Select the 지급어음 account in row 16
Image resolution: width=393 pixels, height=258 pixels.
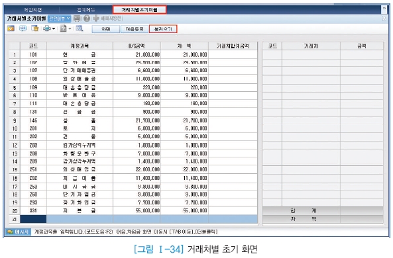pos(80,178)
